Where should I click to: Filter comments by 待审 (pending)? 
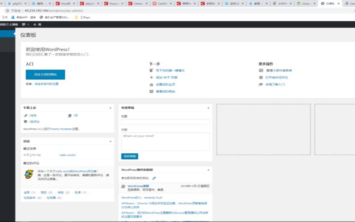click(x=60, y=192)
